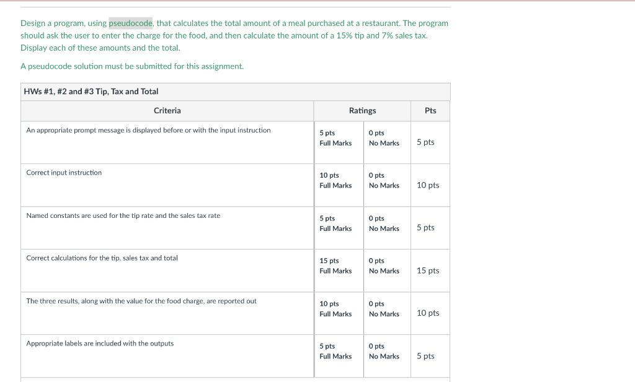
Task: Select the appropriate prompt message criterion text
Action: [148, 130]
